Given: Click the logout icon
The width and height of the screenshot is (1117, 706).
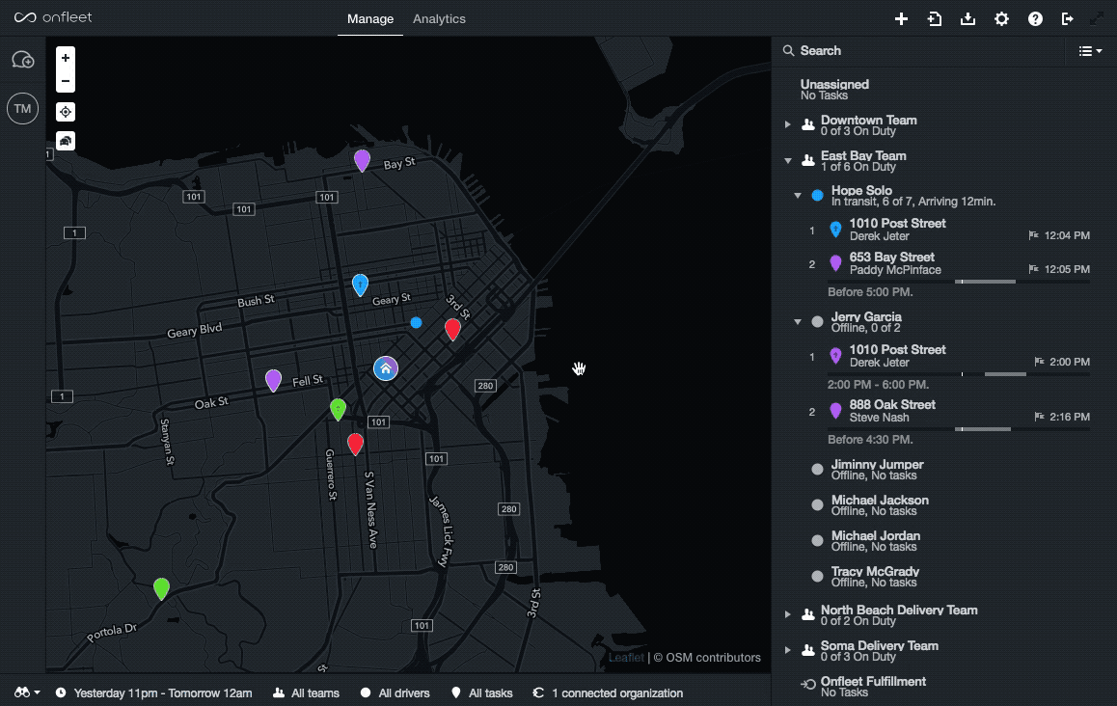Looking at the screenshot, I should pos(1067,19).
